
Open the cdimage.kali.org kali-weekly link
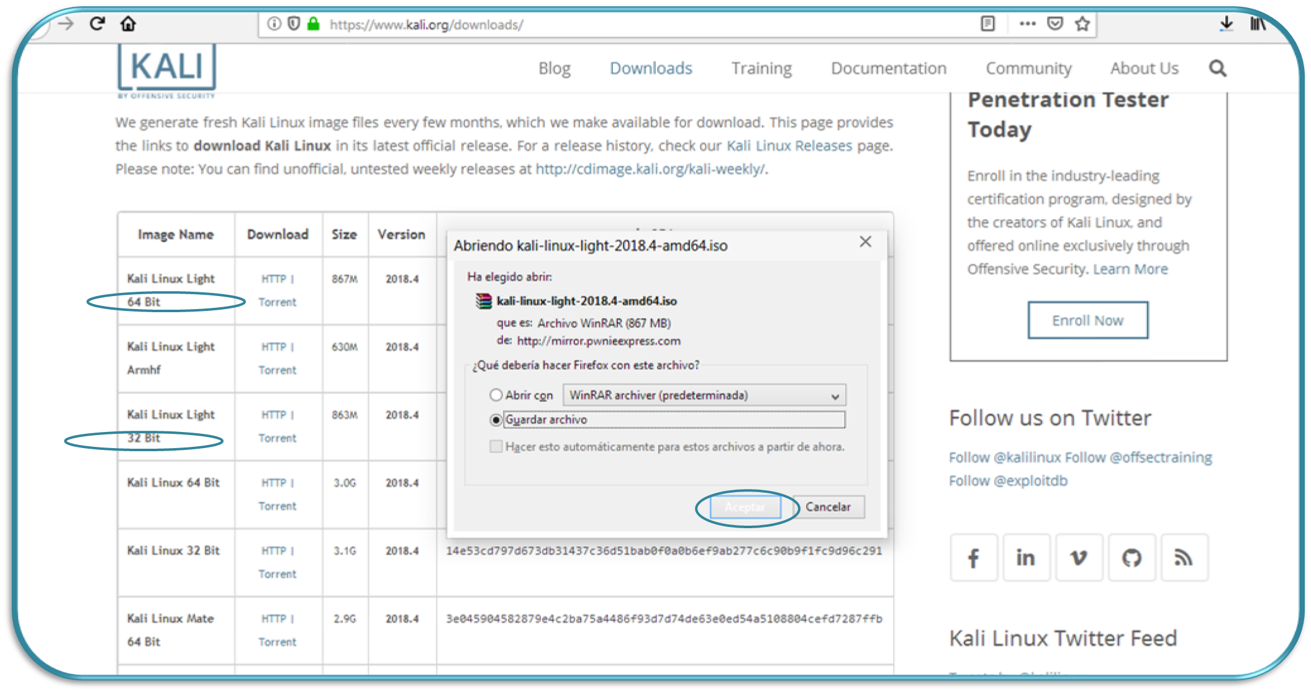pos(650,169)
